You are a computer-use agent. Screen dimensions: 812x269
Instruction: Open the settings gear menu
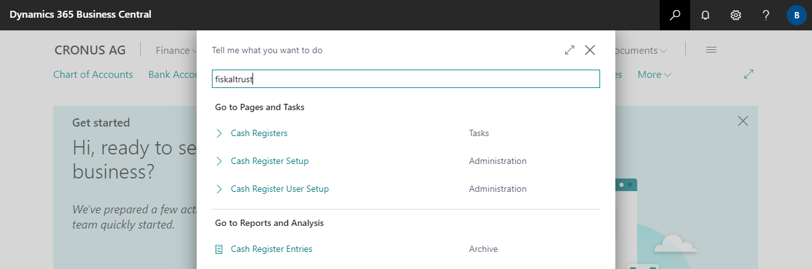pyautogui.click(x=736, y=15)
